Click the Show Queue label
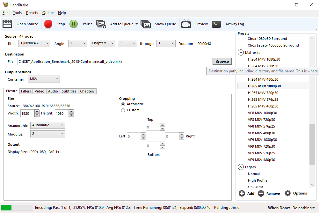Screen dimensions: 319x213 point(165,24)
